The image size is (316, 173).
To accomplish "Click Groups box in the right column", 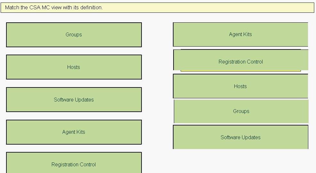I will point(241,111).
